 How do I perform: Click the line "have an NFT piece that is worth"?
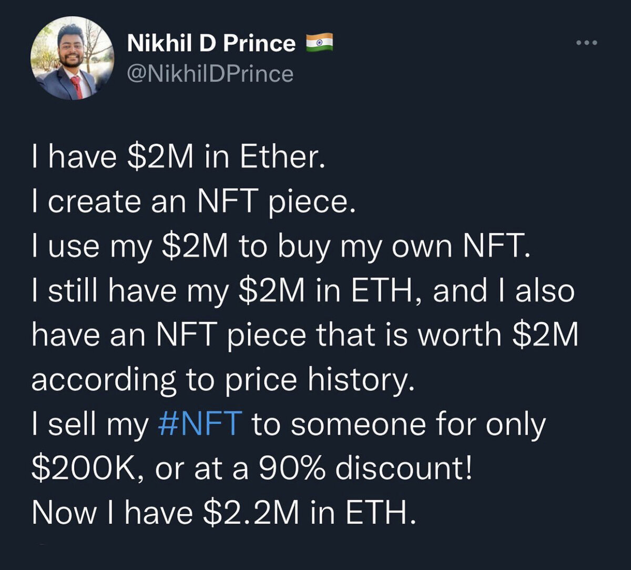coord(304,336)
